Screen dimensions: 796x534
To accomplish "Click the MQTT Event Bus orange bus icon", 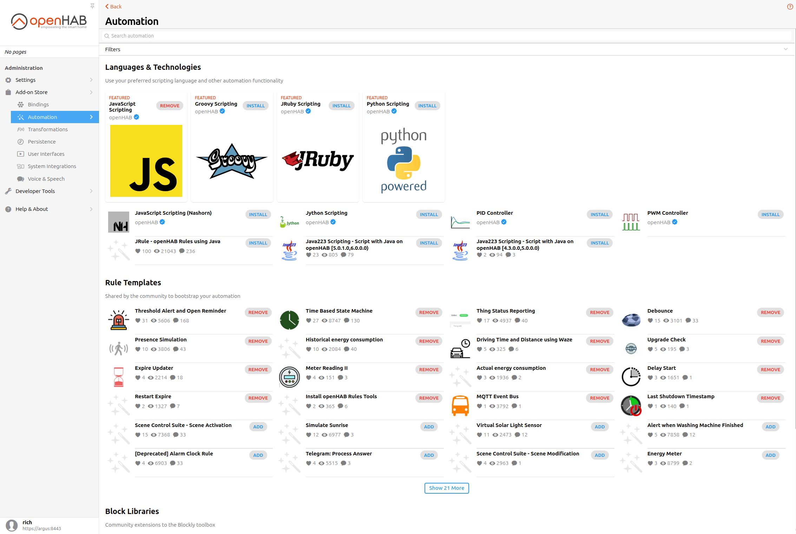I will 460,406.
